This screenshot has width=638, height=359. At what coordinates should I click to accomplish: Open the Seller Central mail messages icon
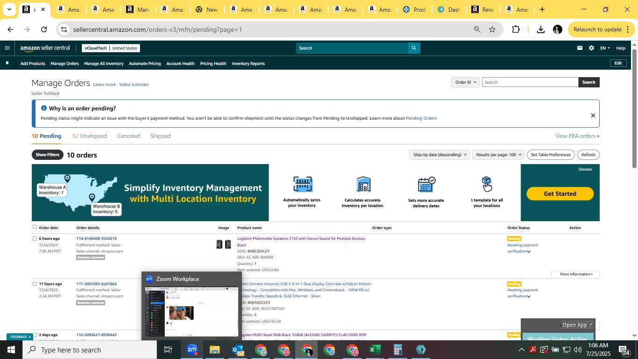pos(580,48)
